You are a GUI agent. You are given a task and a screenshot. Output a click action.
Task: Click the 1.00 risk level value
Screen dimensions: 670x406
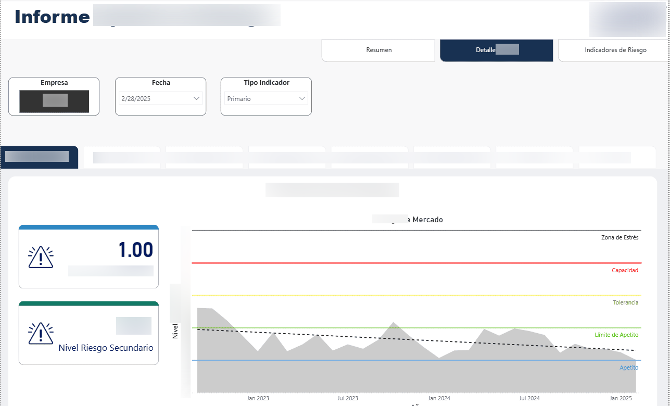(x=135, y=250)
